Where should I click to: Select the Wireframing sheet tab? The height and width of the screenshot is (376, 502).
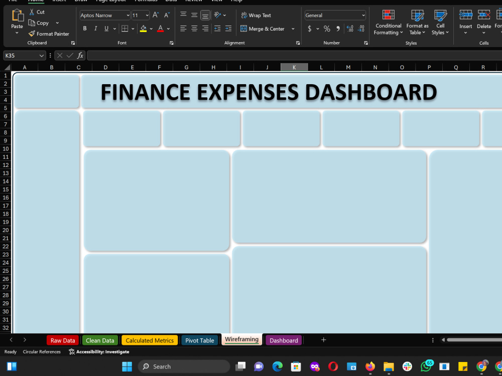(x=242, y=339)
